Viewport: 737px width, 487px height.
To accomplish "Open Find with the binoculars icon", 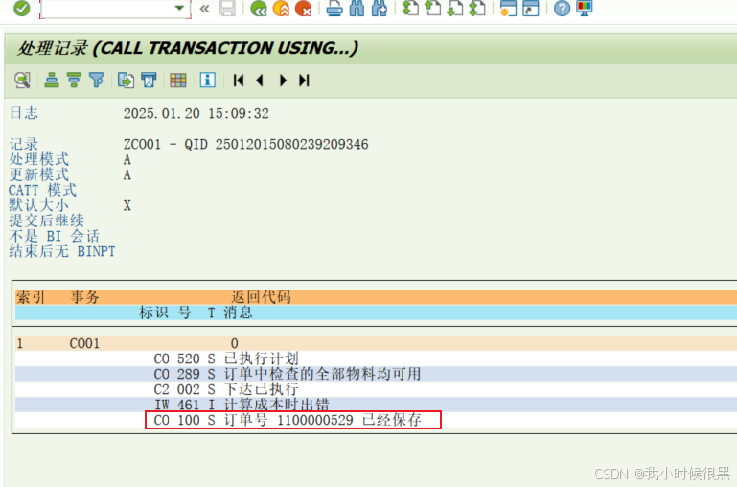I will click(x=357, y=8).
